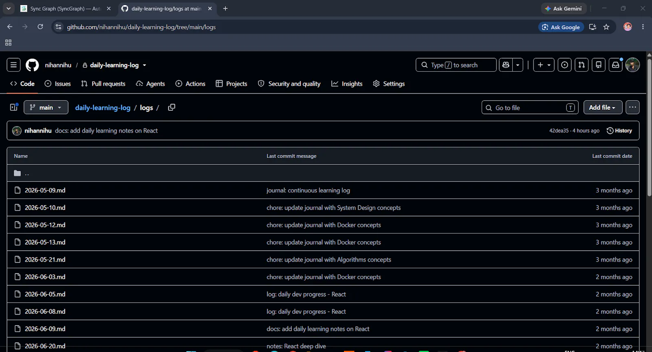652x352 pixels.
Task: Open file 2026-06-09.md
Action: [x=45, y=329]
